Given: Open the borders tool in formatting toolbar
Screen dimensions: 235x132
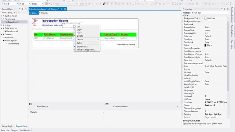Looking at the screenshot, I should 47,4.
